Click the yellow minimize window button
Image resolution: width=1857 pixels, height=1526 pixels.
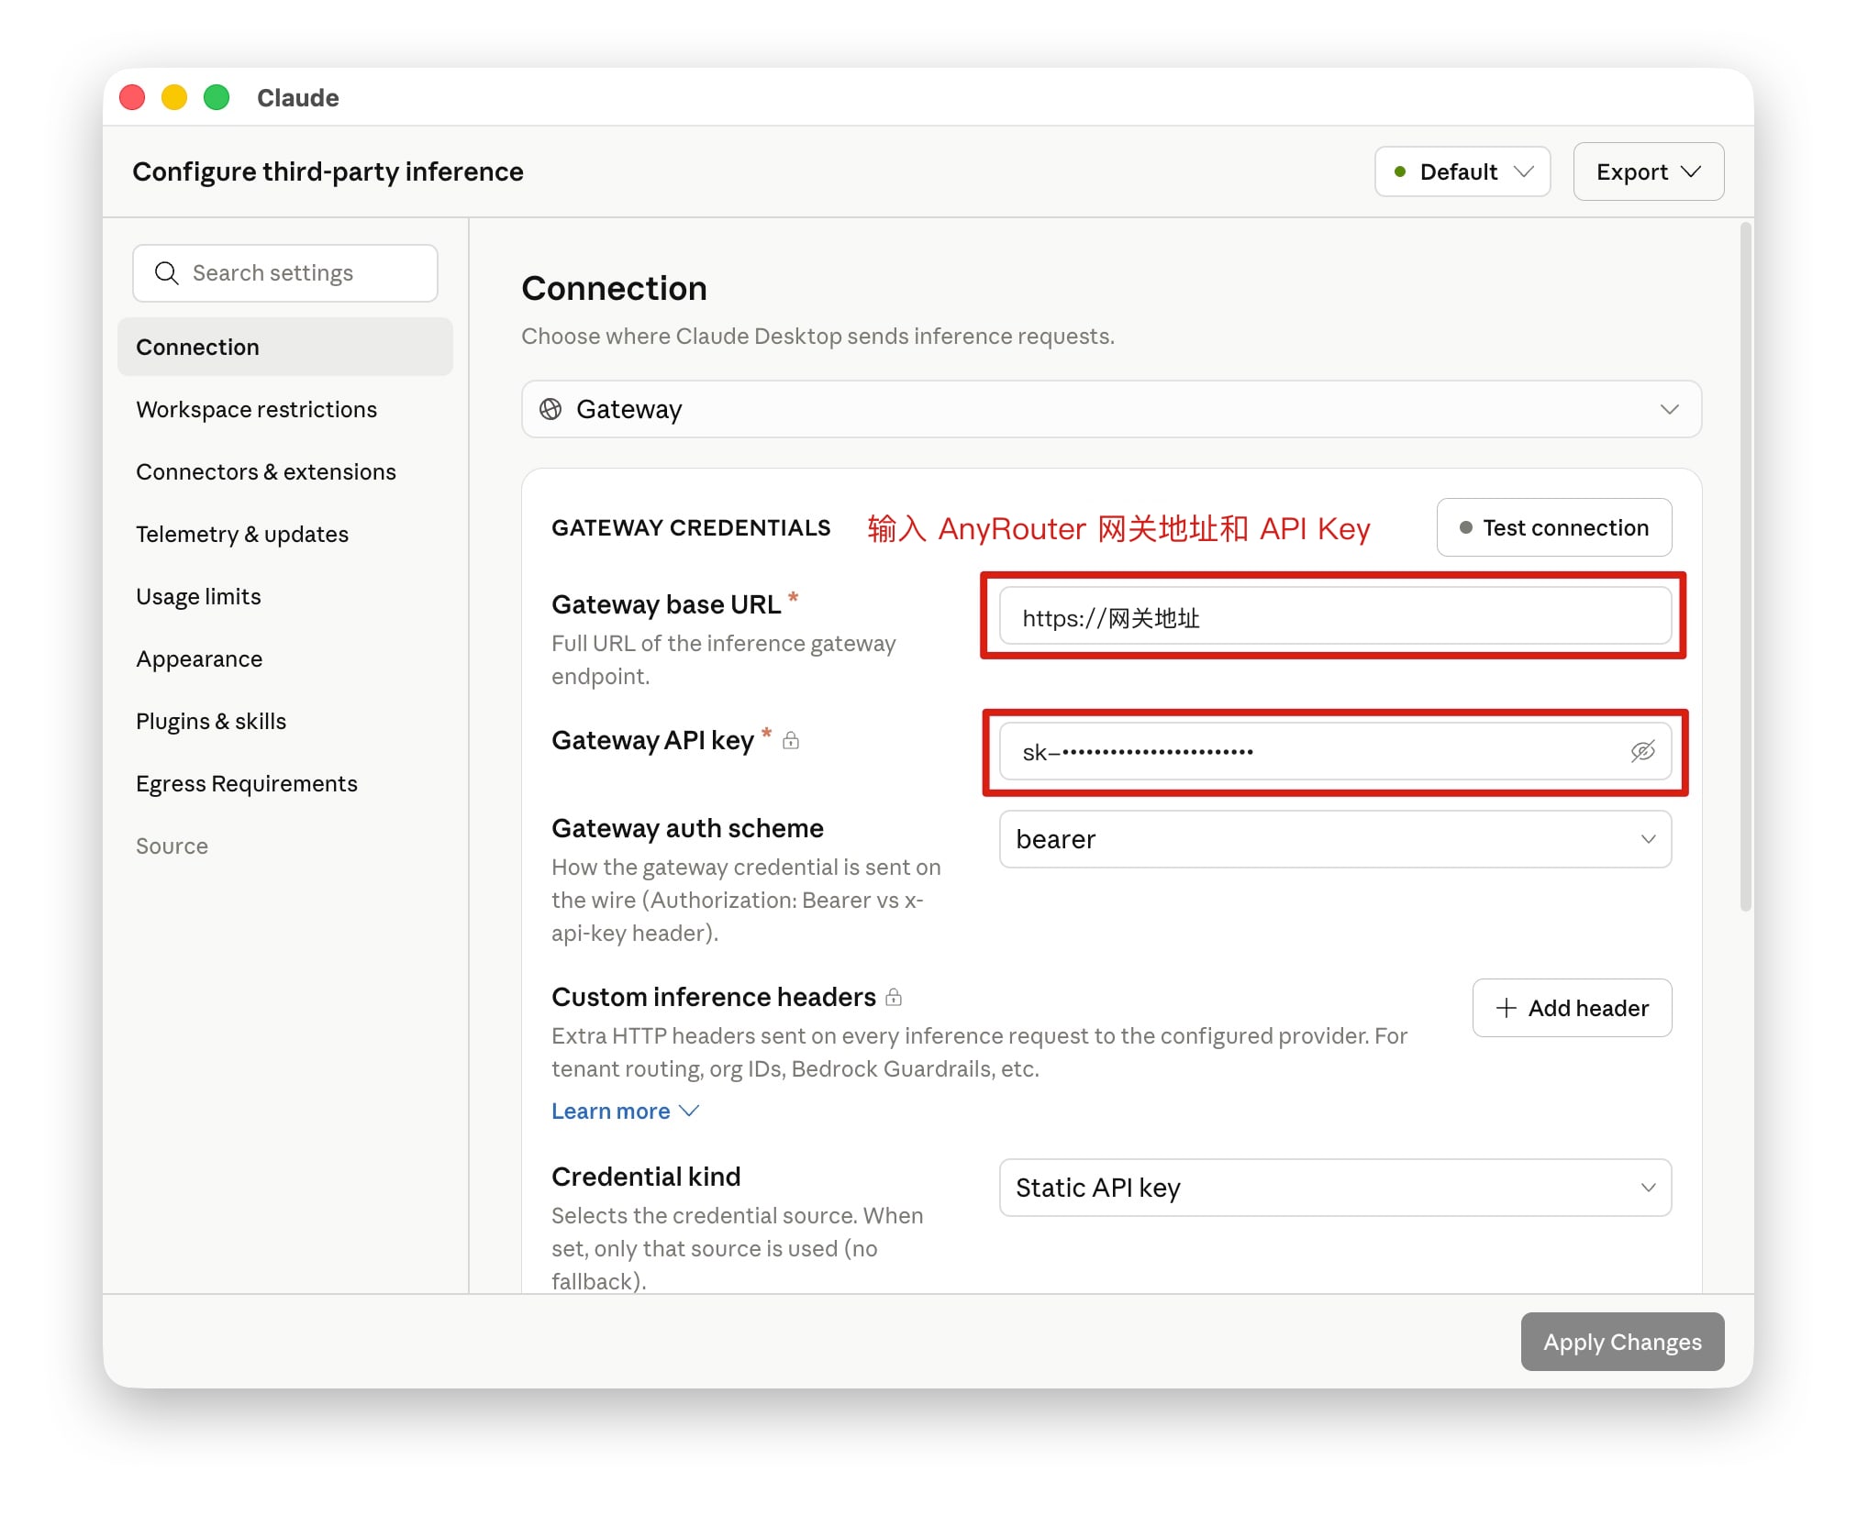coord(174,97)
